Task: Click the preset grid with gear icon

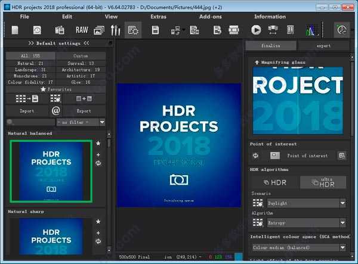Action: point(55,98)
